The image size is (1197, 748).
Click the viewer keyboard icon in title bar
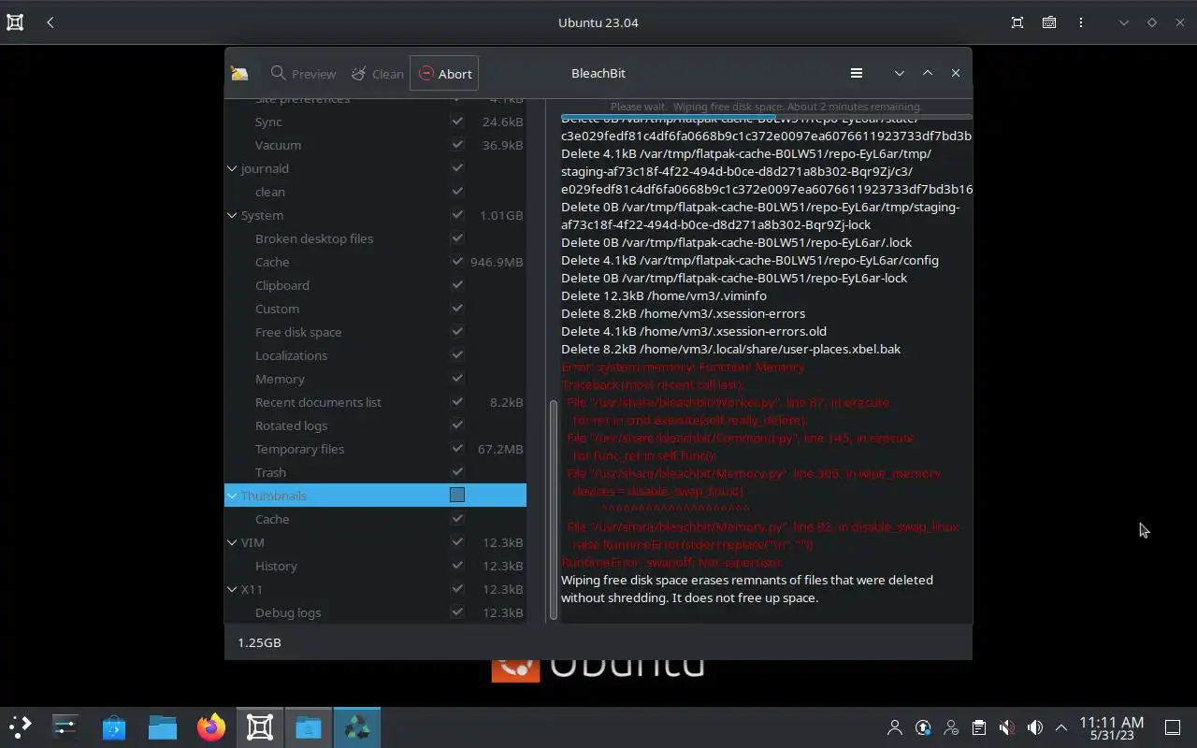point(1049,22)
